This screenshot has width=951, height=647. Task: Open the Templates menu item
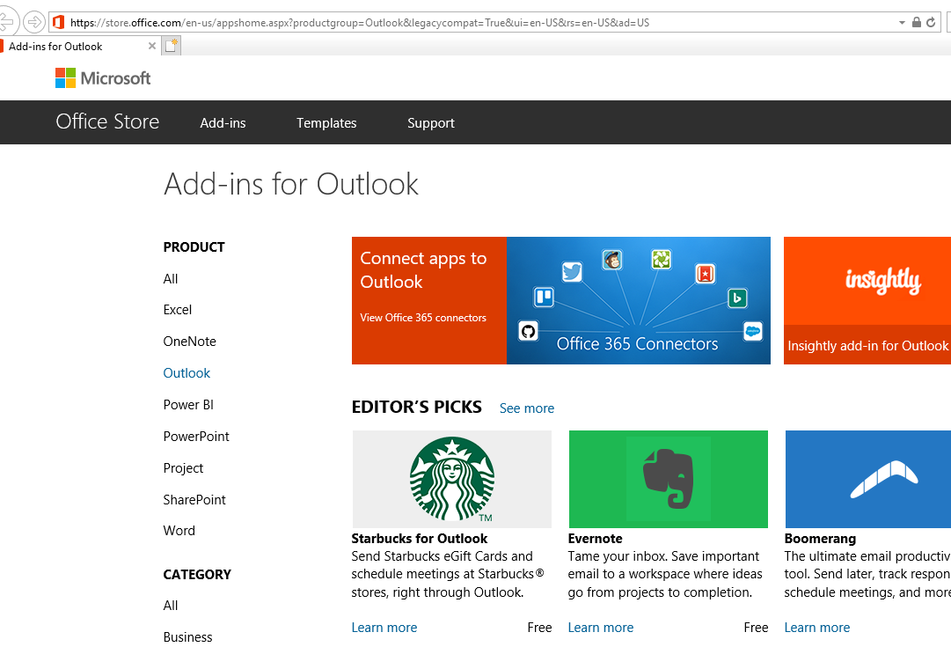(326, 123)
